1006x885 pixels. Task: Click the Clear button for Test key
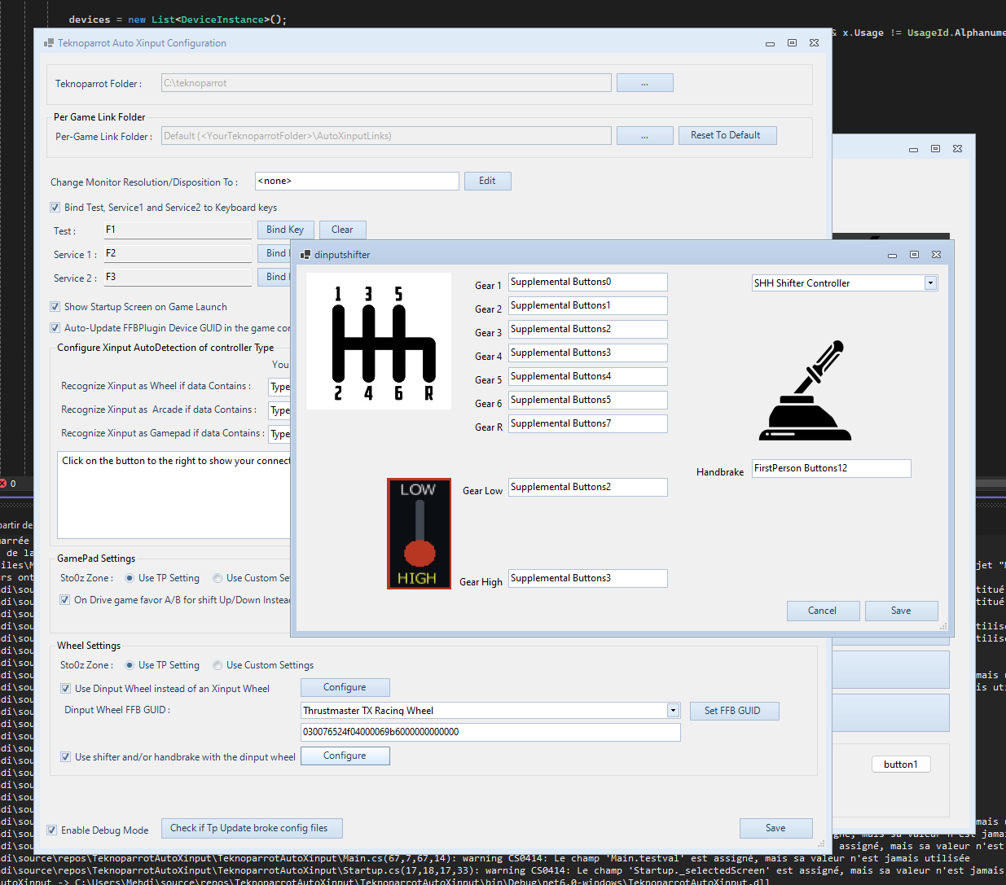click(x=343, y=230)
